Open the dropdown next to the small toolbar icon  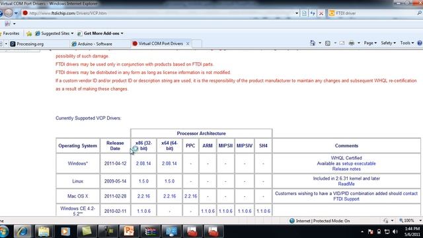point(15,24)
